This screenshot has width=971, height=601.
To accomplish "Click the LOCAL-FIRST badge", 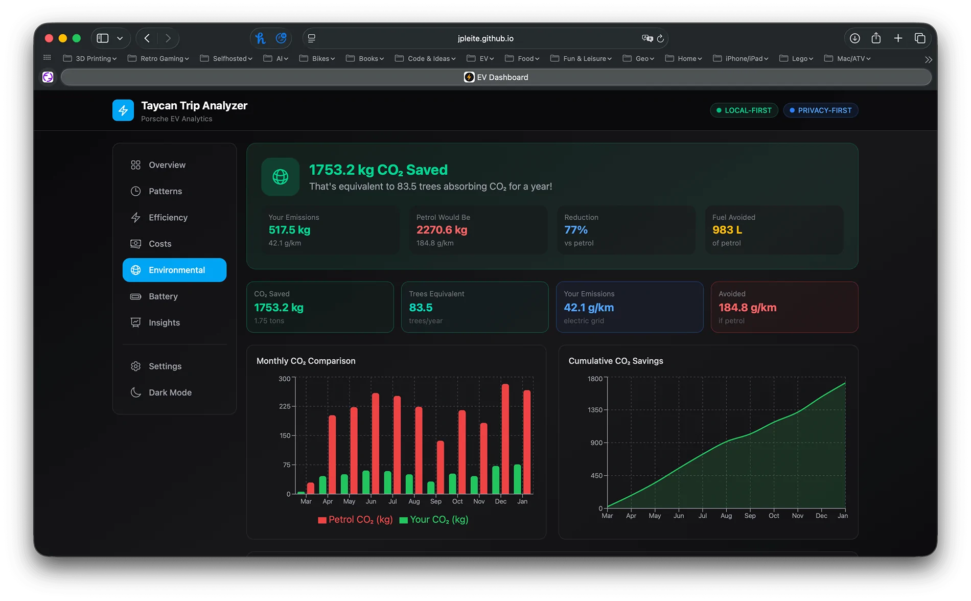I will (744, 110).
